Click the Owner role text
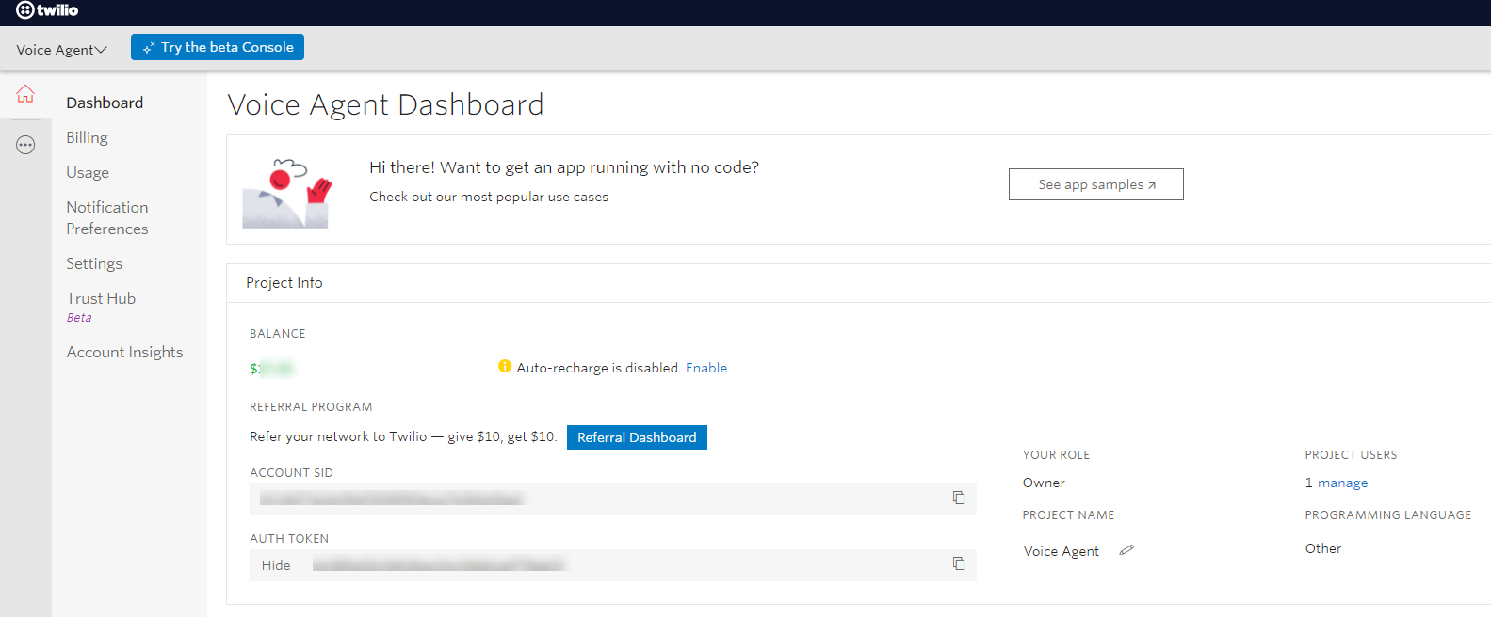This screenshot has width=1491, height=617. tap(1044, 483)
